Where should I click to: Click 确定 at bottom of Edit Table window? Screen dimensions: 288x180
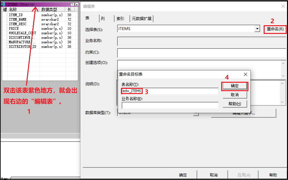click(x=183, y=175)
